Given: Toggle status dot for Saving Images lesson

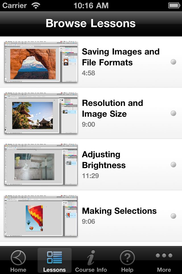Looking at the screenshot, I should coord(173,62).
